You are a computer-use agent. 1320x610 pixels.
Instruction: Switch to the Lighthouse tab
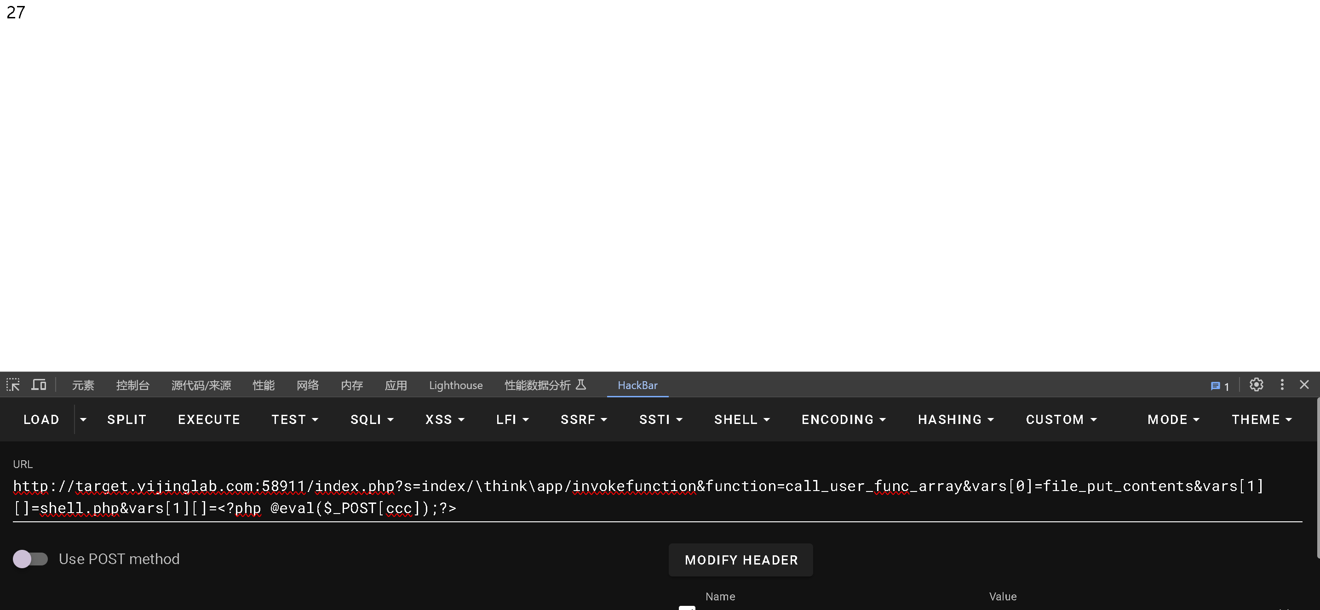pyautogui.click(x=455, y=385)
